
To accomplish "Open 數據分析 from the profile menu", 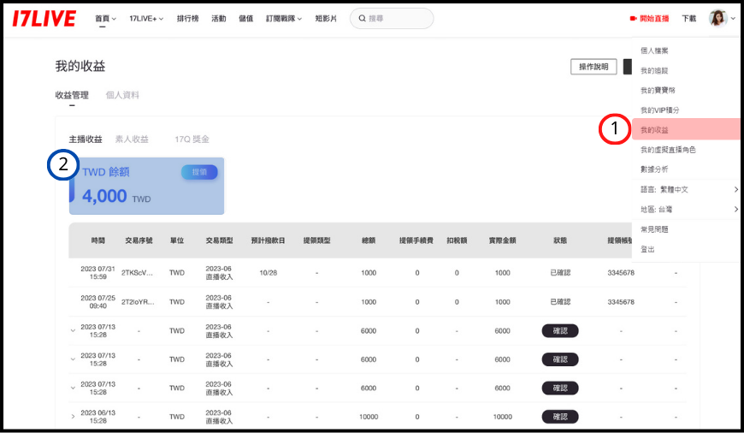I will [x=655, y=169].
